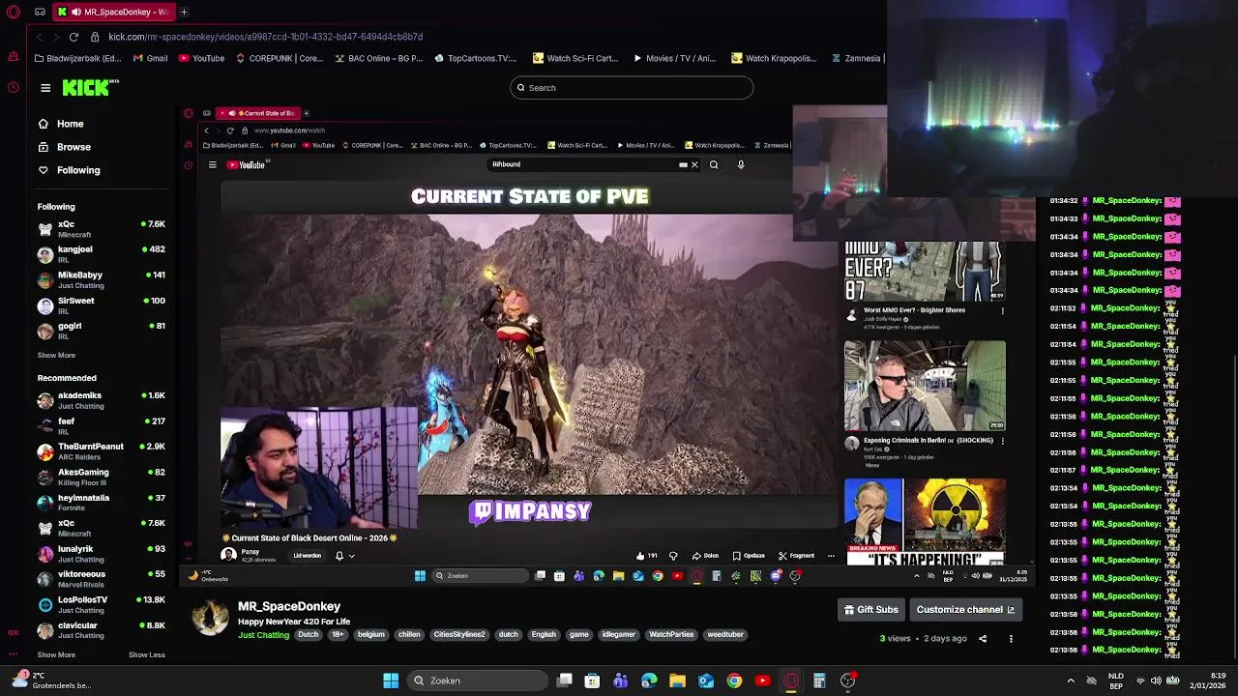Screen dimensions: 1238x696
Task: Open a new browser tab with plus
Action: [x=184, y=12]
